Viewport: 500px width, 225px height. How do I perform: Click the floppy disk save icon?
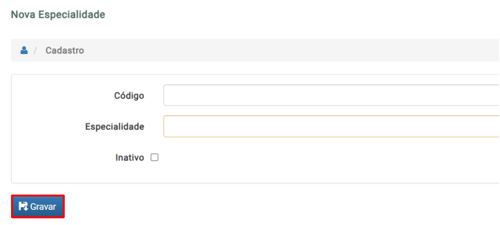pos(23,206)
